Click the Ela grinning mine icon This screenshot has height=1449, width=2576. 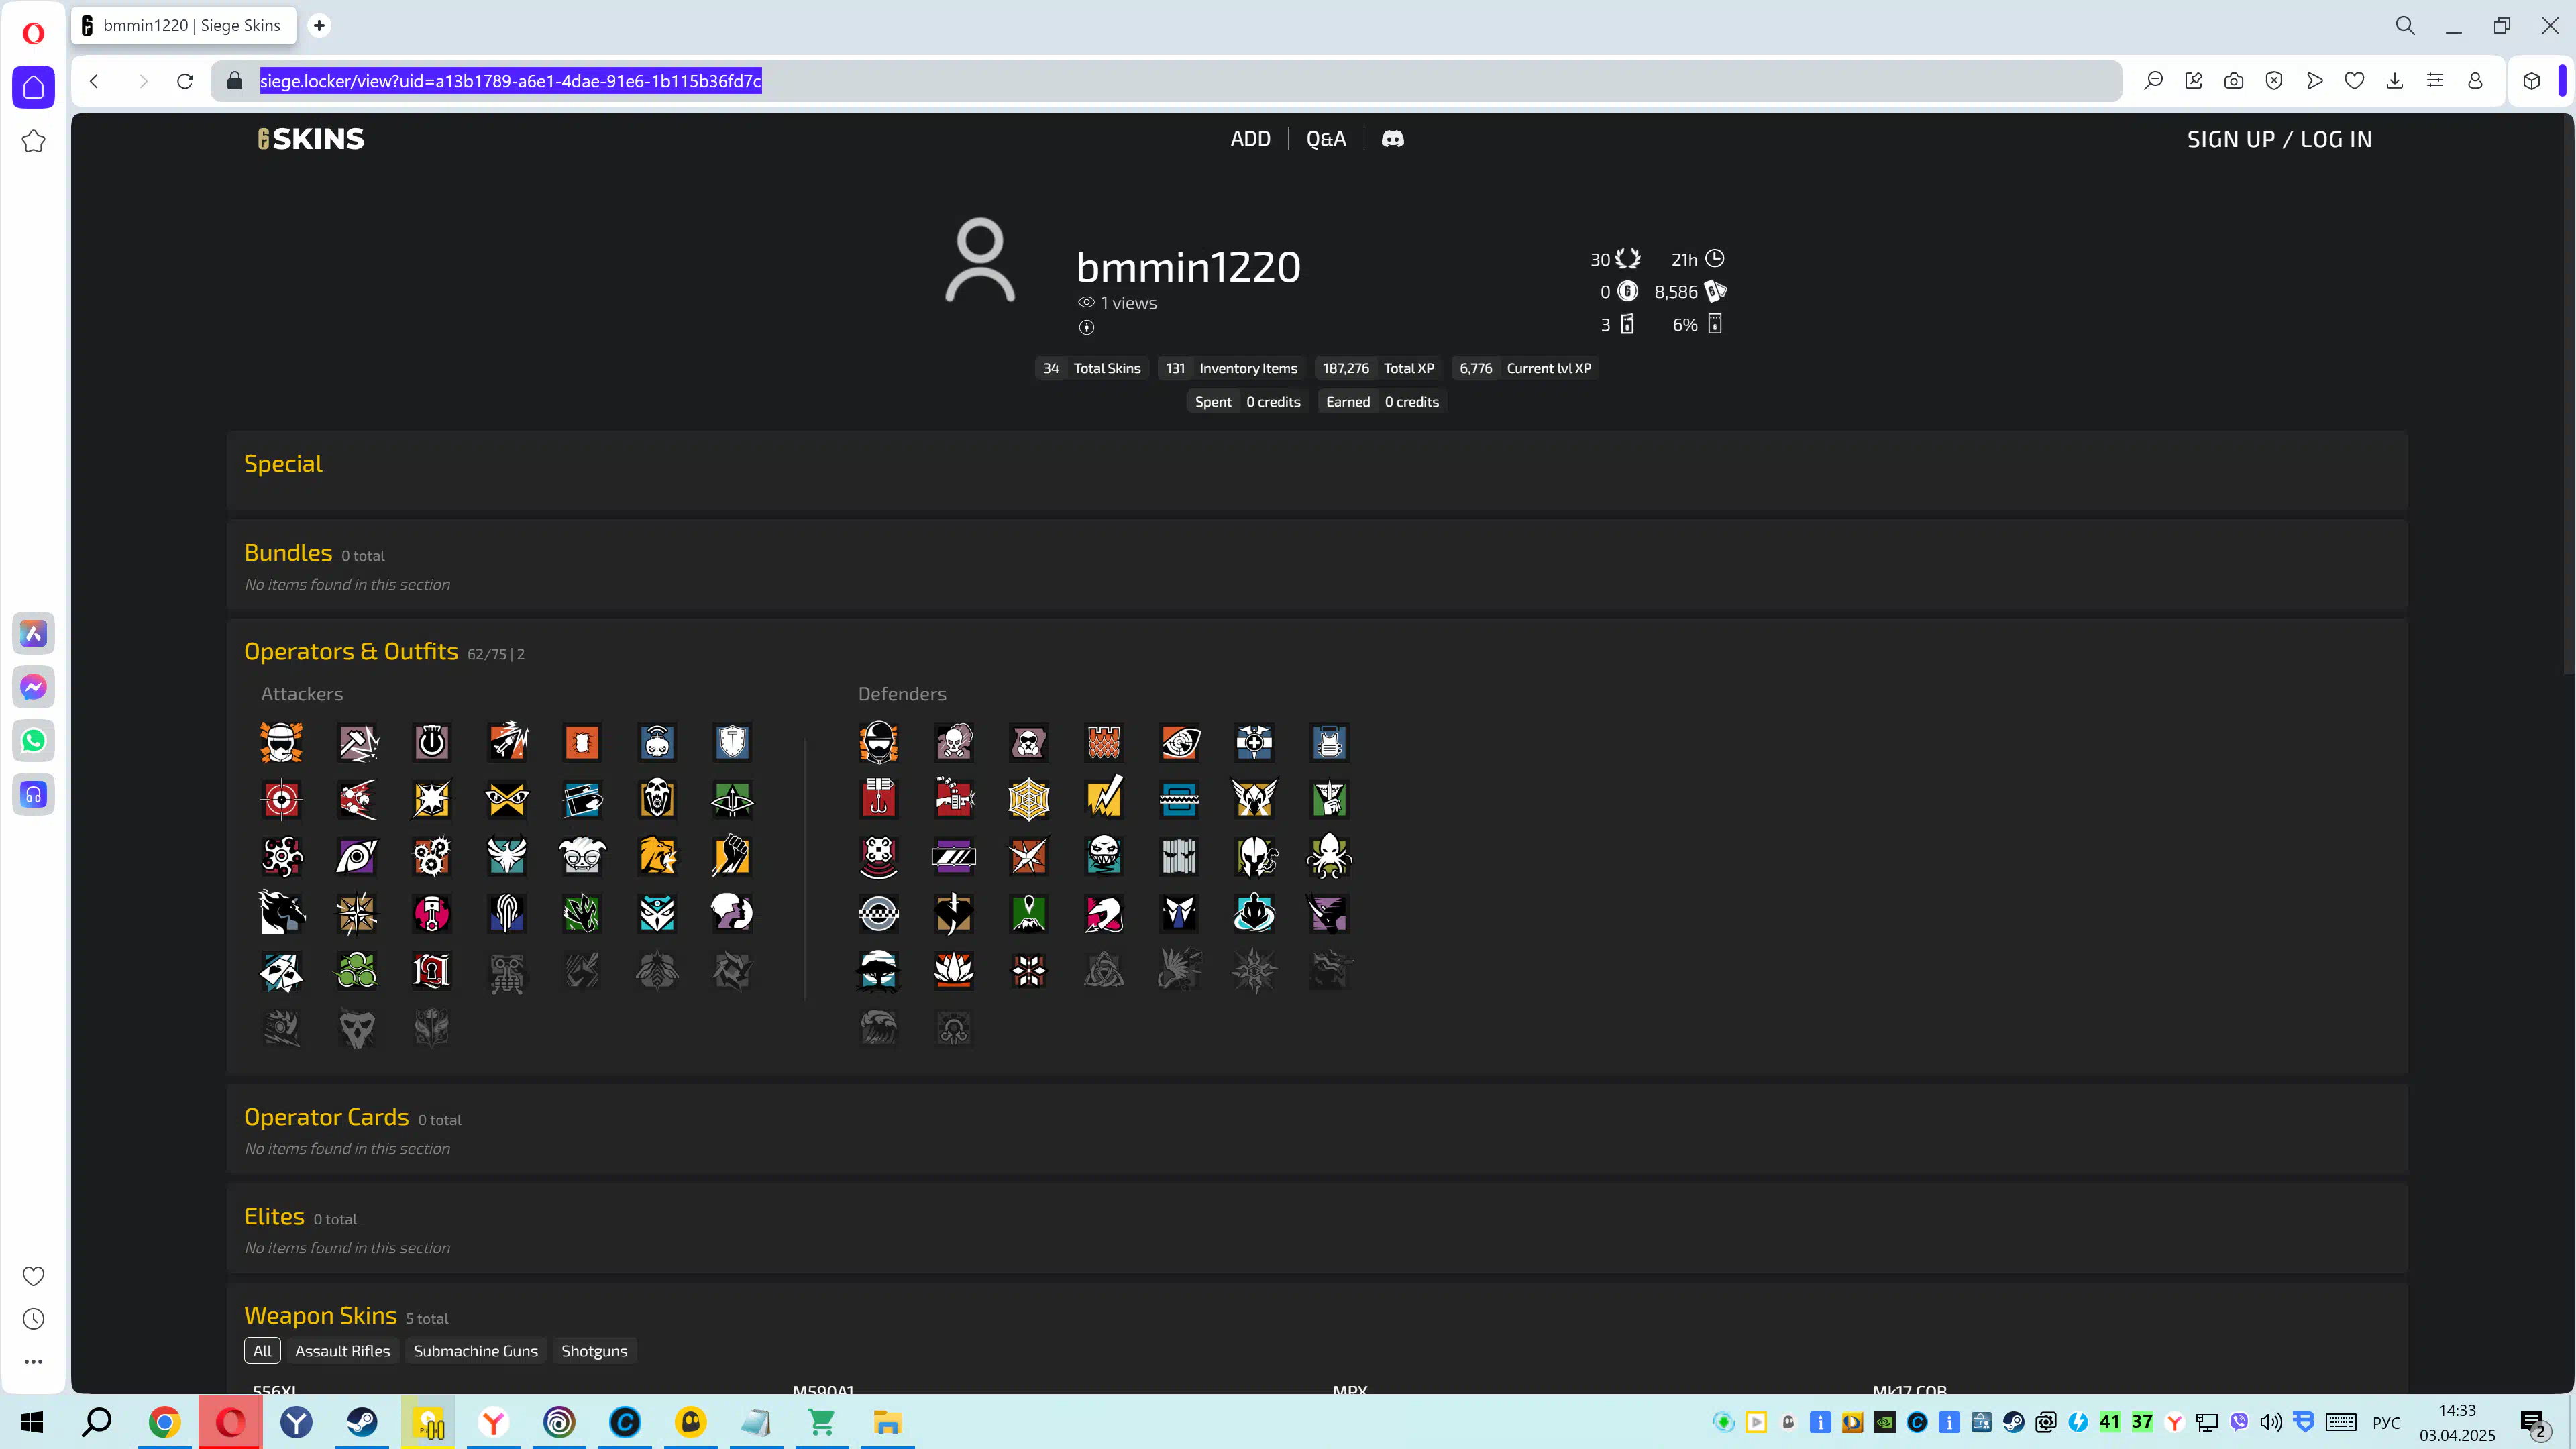point(1104,856)
